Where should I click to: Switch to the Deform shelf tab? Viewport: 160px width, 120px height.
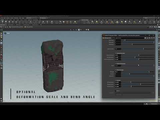pyautogui.click(x=18, y=20)
